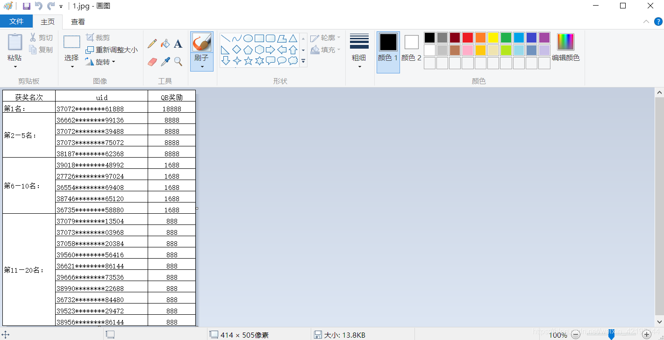Viewport: 664px width, 340px height.
Task: Click the Redo arrow in title bar
Action: pyautogui.click(x=51, y=6)
